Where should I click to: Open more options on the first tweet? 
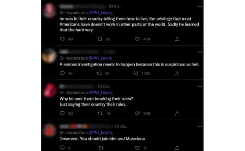click(x=200, y=6)
